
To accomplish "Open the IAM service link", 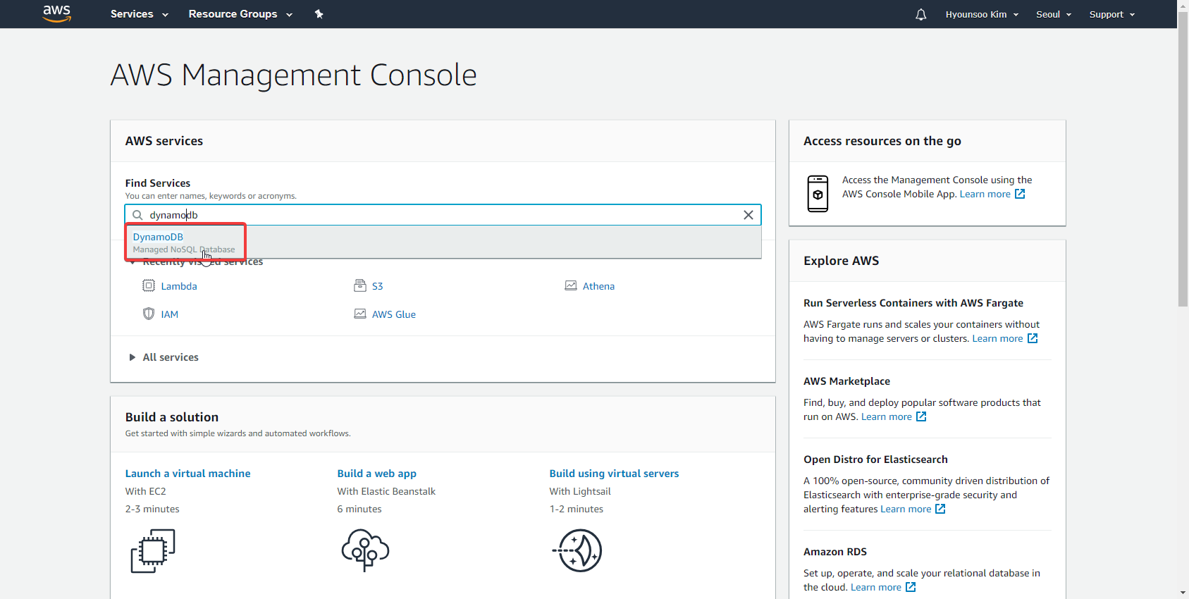I will (169, 314).
